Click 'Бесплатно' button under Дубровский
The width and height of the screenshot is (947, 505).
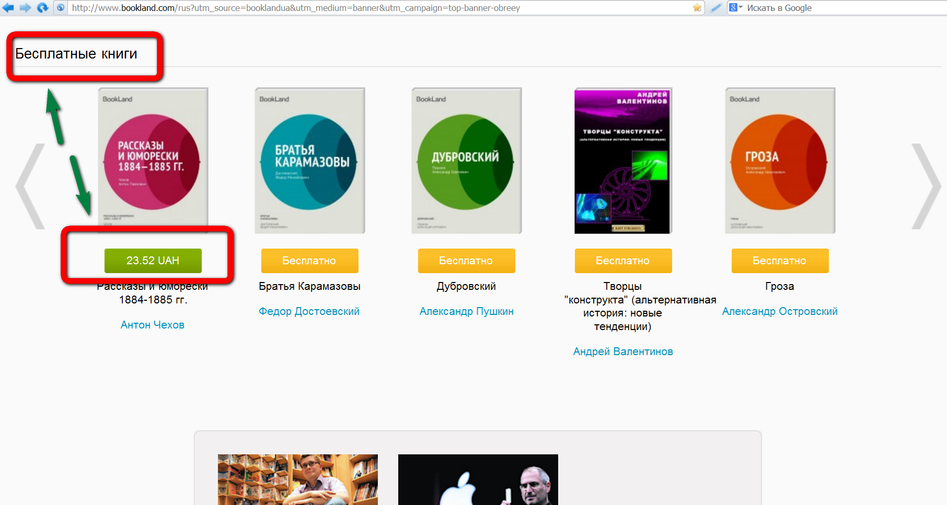point(466,261)
